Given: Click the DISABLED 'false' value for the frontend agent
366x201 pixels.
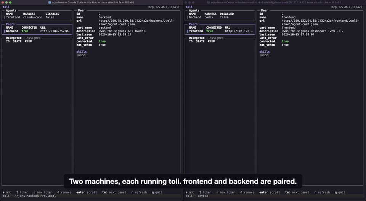Looking at the screenshot, I should tap(50, 17).
